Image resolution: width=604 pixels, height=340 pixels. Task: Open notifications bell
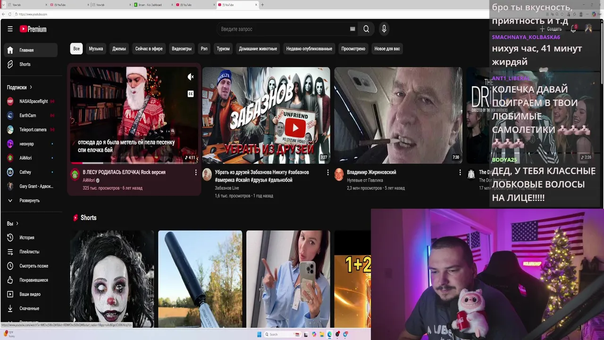click(573, 29)
